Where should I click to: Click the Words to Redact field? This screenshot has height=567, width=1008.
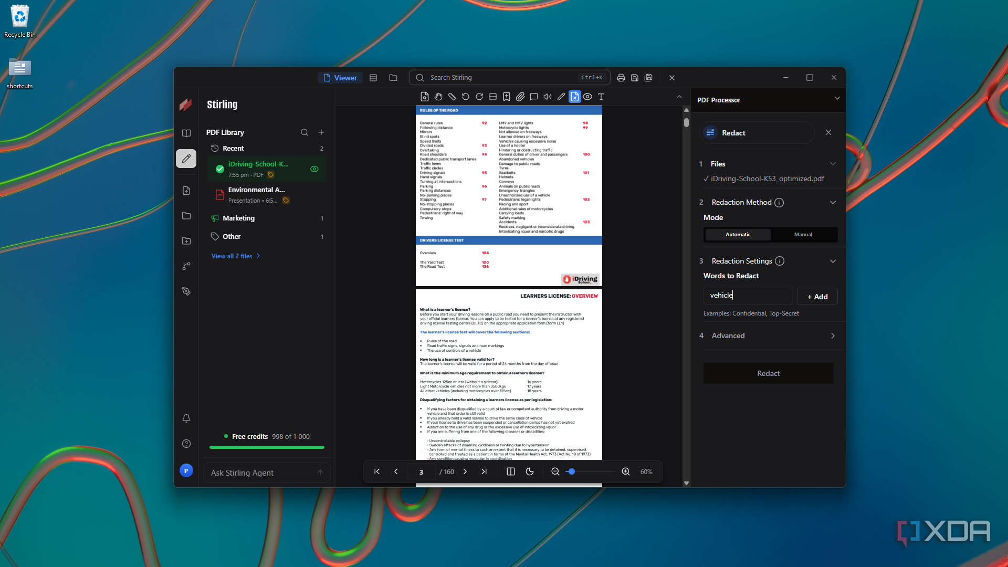748,295
